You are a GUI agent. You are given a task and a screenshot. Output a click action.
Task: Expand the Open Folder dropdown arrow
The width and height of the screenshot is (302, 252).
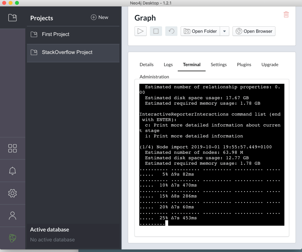pos(224,31)
